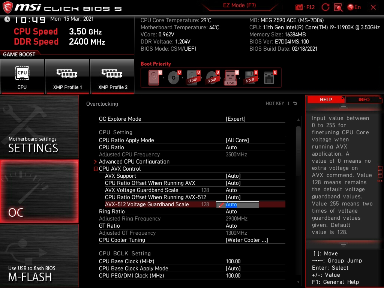Click the date Mon 15 Mar, 2021

pyautogui.click(x=72, y=19)
